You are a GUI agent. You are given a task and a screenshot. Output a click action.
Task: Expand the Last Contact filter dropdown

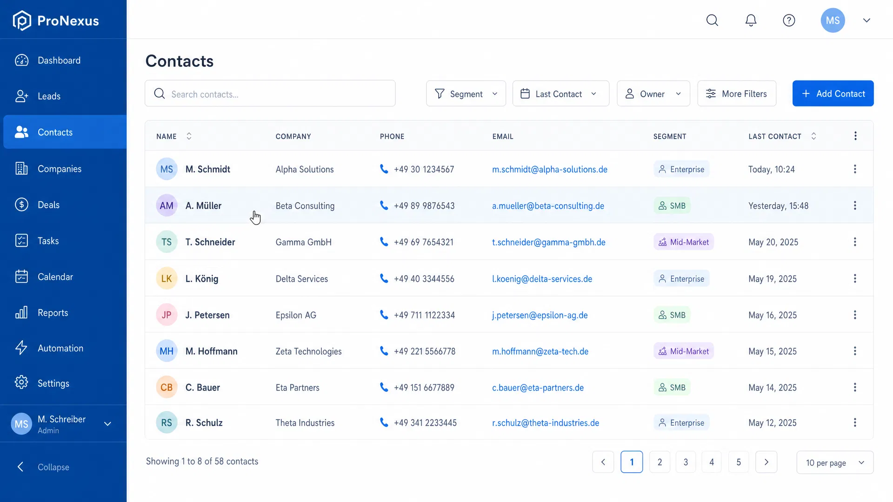point(560,93)
